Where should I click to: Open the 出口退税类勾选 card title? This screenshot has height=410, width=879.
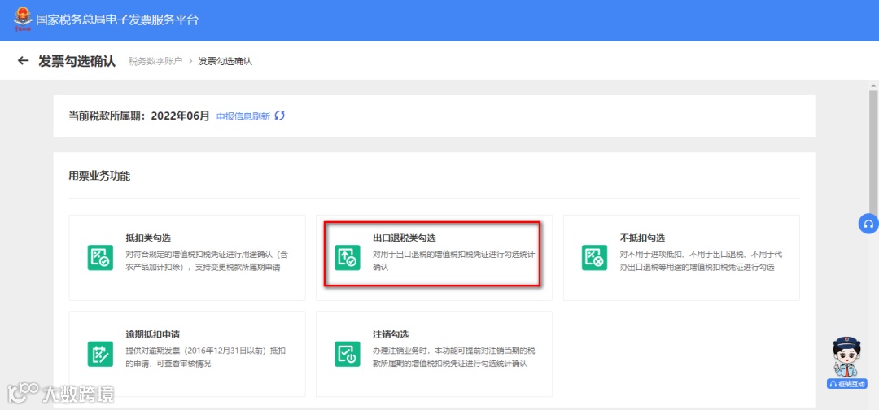coord(405,238)
